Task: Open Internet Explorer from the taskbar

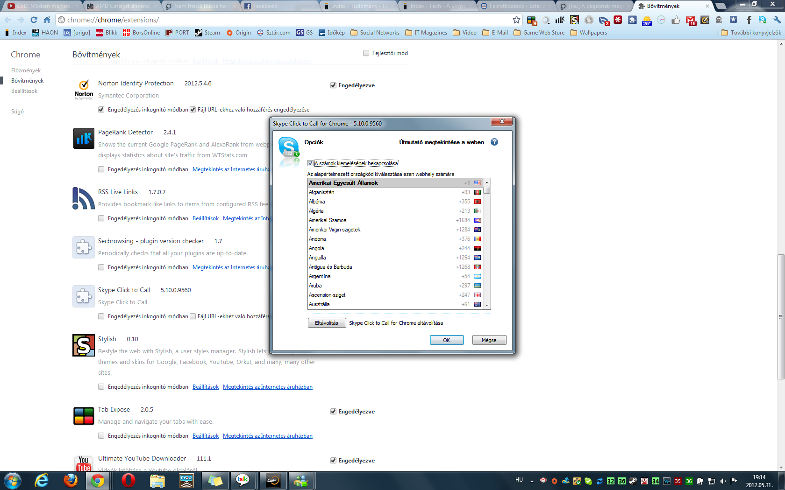Action: pyautogui.click(x=42, y=480)
